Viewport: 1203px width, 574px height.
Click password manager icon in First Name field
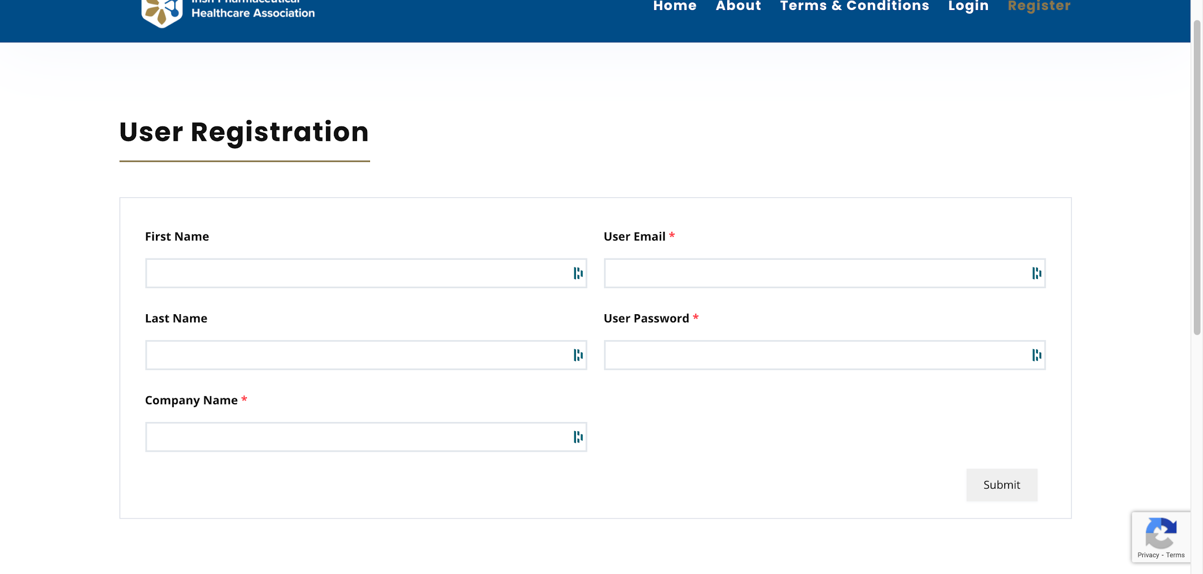point(578,273)
